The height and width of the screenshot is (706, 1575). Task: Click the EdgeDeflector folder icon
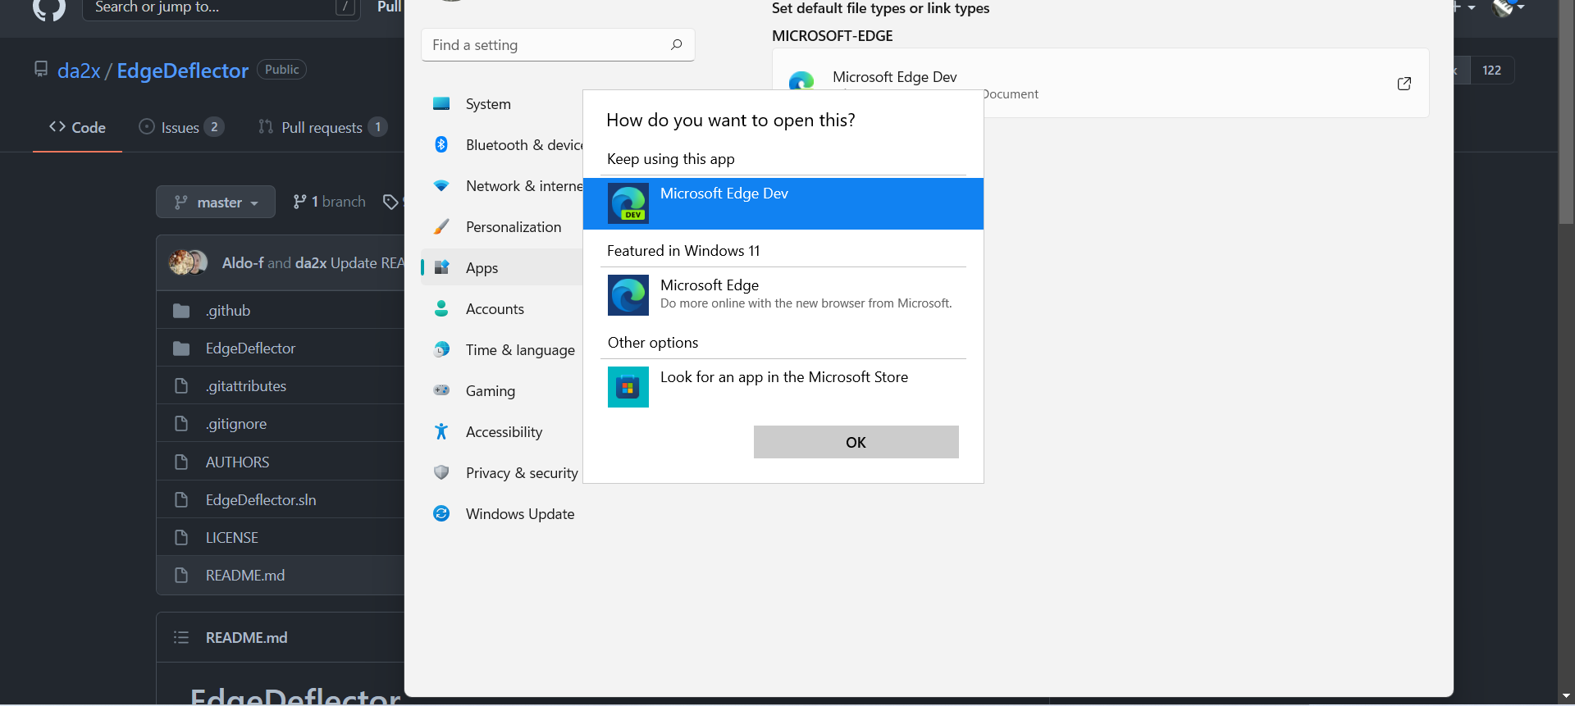point(181,348)
